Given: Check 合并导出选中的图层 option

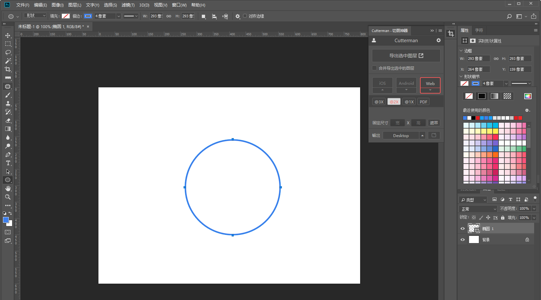Looking at the screenshot, I should tap(374, 68).
